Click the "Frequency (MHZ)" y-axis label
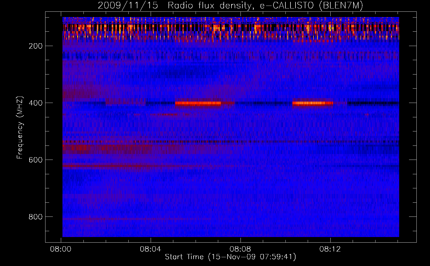430x266 pixels. click(20, 128)
